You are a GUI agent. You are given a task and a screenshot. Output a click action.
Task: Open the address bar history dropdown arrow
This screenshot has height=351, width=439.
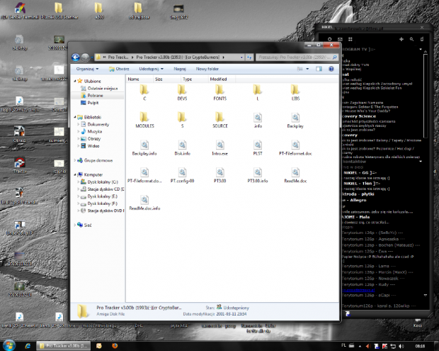pos(241,57)
